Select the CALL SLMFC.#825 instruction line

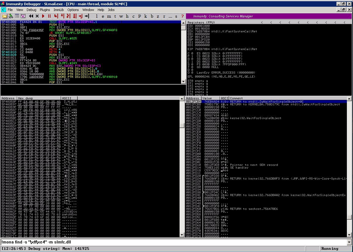coord(91,38)
